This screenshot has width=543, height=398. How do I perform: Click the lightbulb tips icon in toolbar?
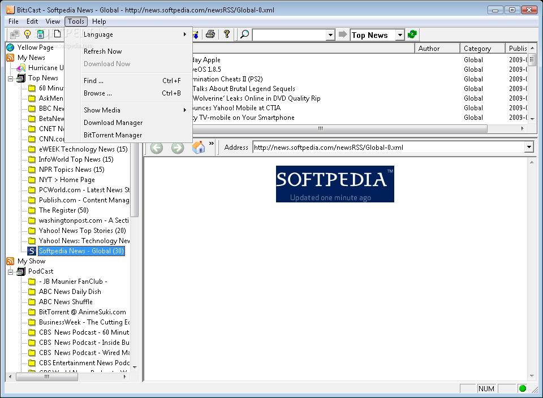pyautogui.click(x=27, y=34)
